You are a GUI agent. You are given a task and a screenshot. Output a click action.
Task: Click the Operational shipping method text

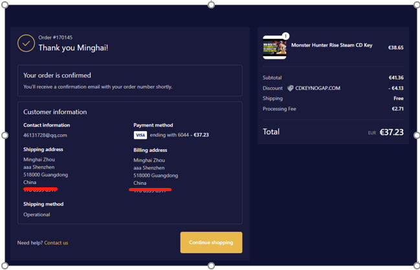[37, 214]
